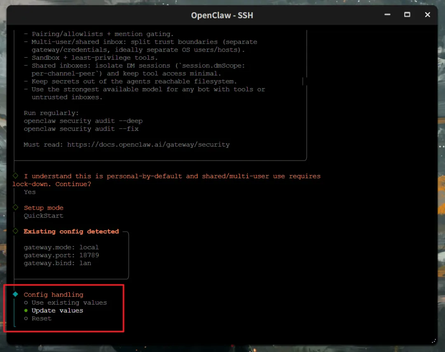The height and width of the screenshot is (352, 445).
Task: Click the "gateway.port: 18789" line
Action: pyautogui.click(x=61, y=255)
